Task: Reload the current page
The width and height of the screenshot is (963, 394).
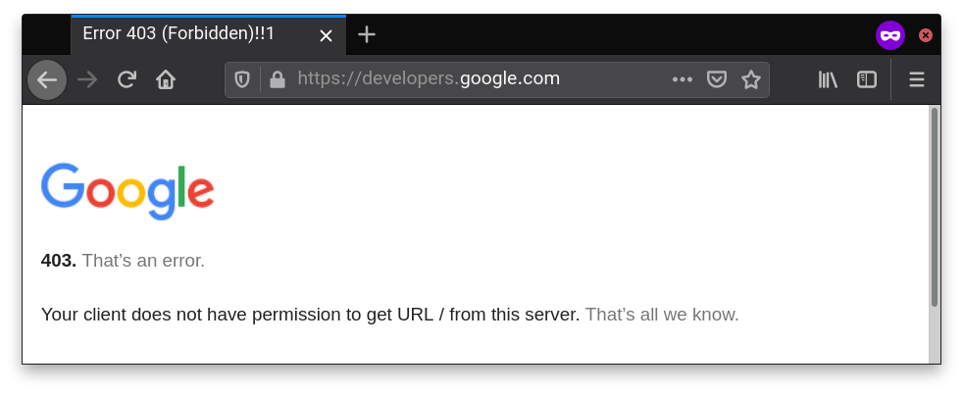Action: [127, 79]
